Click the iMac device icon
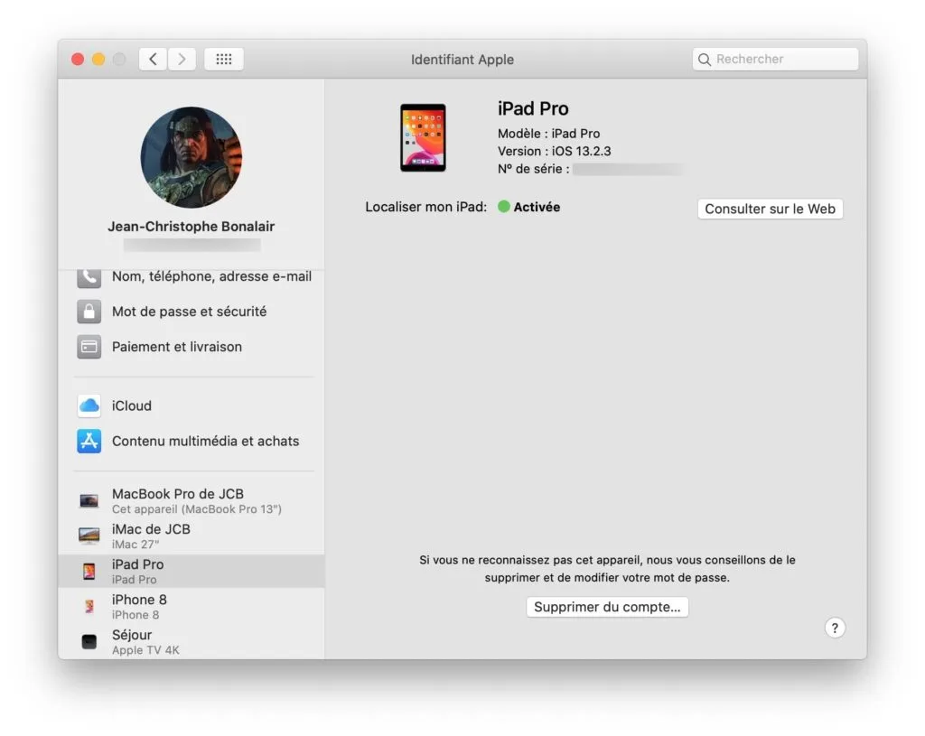 pyautogui.click(x=89, y=536)
